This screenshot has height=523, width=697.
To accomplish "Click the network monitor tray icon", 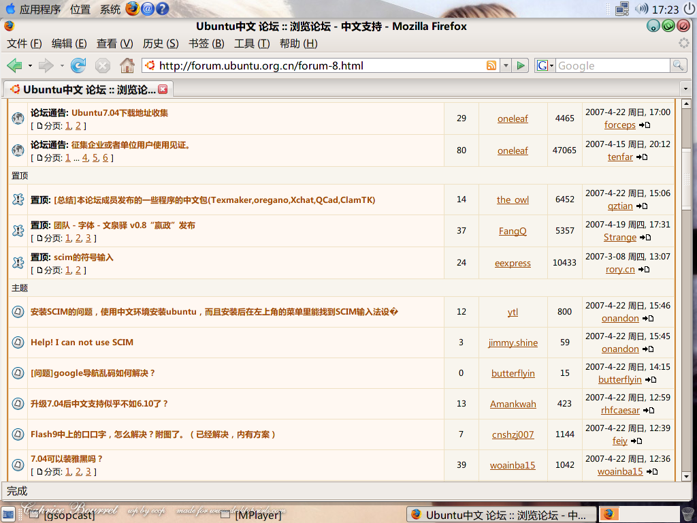I will 622,9.
